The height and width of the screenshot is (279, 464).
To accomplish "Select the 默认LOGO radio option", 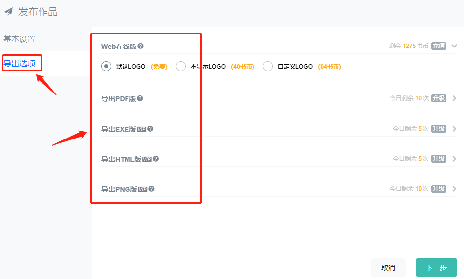I will [106, 66].
